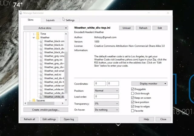Click the skin tree scroll-up arrow

[66, 34]
